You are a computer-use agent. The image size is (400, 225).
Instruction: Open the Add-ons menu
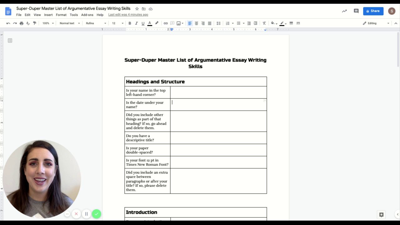tap(87, 15)
